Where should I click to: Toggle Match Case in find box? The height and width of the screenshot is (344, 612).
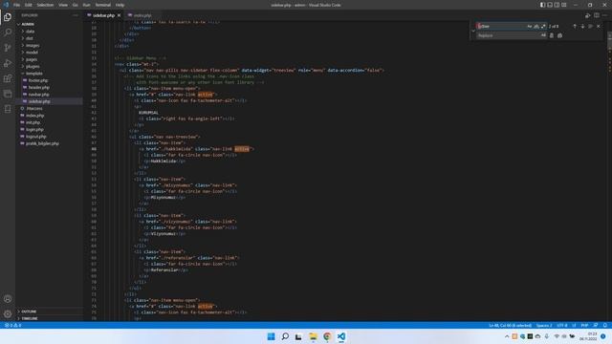click(529, 26)
